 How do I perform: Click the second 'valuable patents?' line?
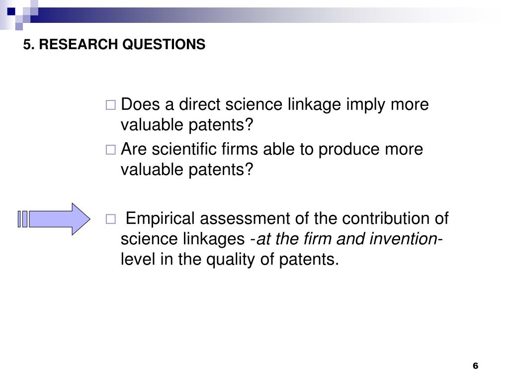(187, 170)
